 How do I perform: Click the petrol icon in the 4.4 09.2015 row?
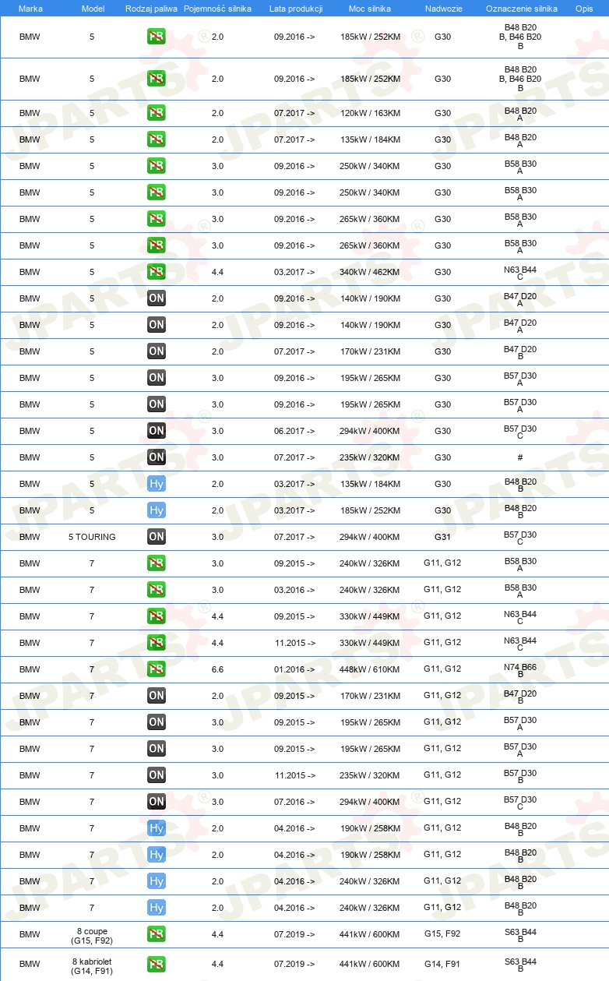[157, 616]
